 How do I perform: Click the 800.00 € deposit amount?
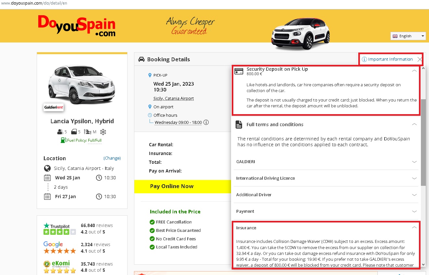254,74
